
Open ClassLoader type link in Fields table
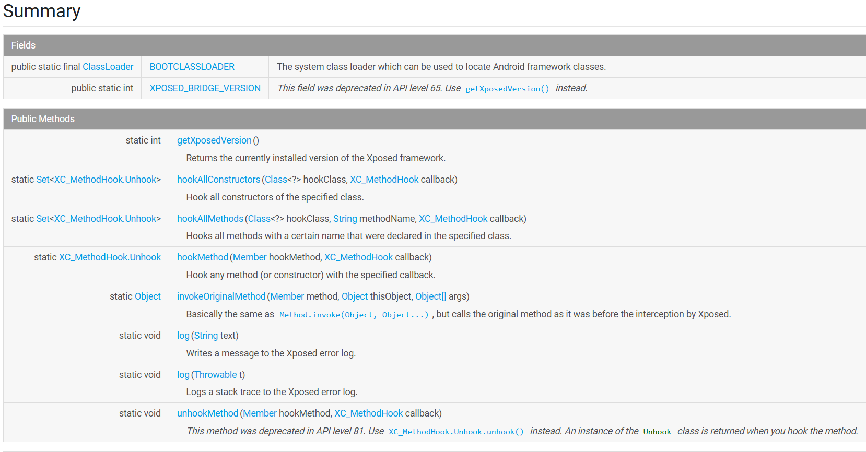point(108,67)
